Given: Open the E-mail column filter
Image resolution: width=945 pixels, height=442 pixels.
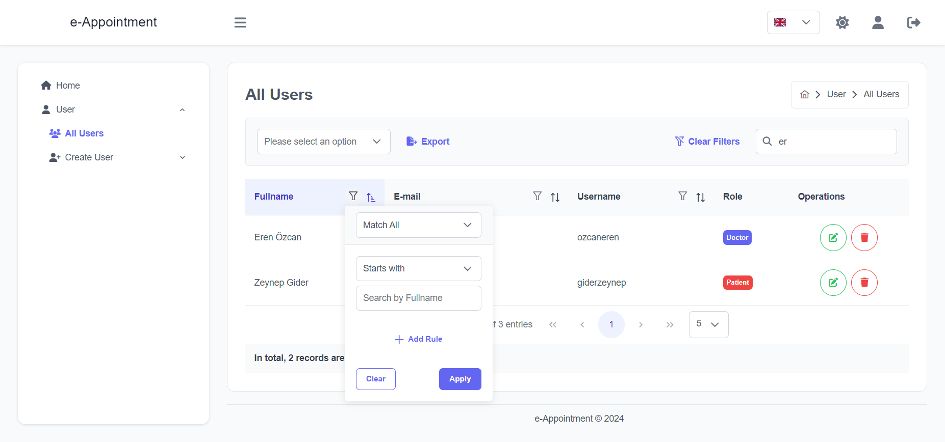Looking at the screenshot, I should 537,196.
